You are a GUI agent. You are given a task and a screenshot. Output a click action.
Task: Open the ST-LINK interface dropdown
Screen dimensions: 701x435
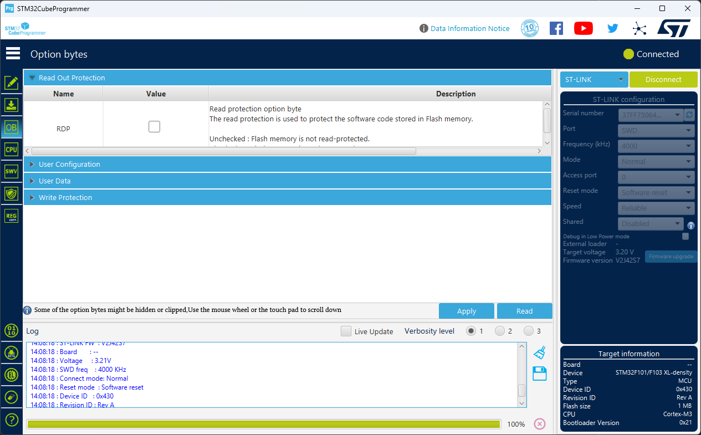(594, 80)
